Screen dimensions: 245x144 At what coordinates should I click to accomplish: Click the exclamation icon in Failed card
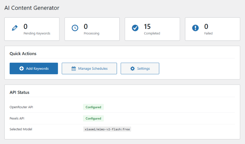coord(195,28)
